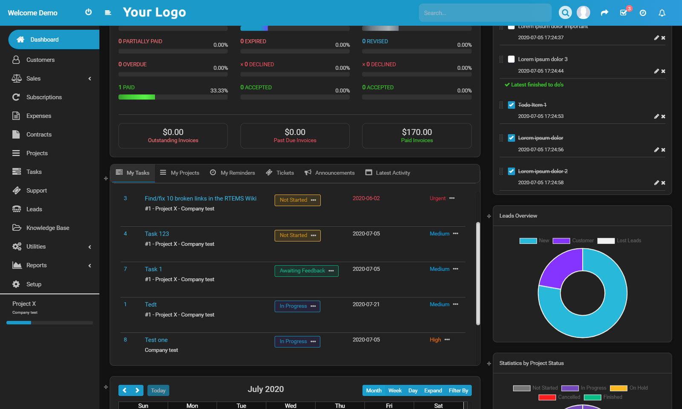Click the Search input field

click(485, 12)
